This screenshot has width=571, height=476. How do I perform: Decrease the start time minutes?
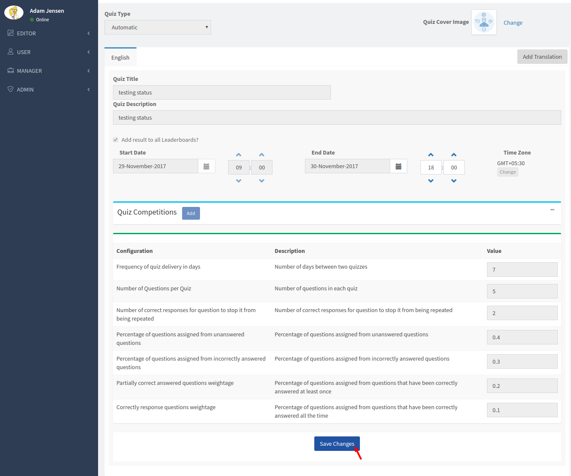pyautogui.click(x=262, y=181)
